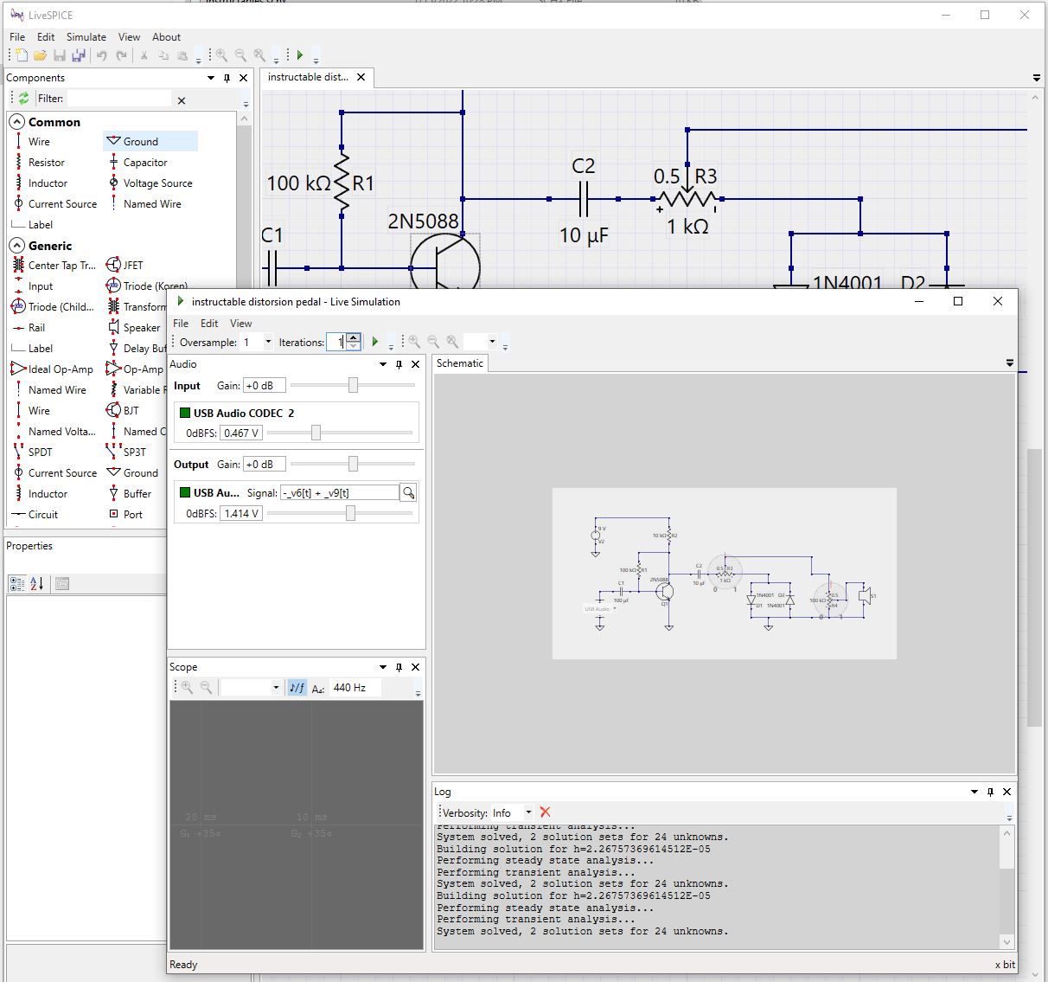Click New file icon in main toolbar
The image size is (1048, 982).
pos(23,55)
